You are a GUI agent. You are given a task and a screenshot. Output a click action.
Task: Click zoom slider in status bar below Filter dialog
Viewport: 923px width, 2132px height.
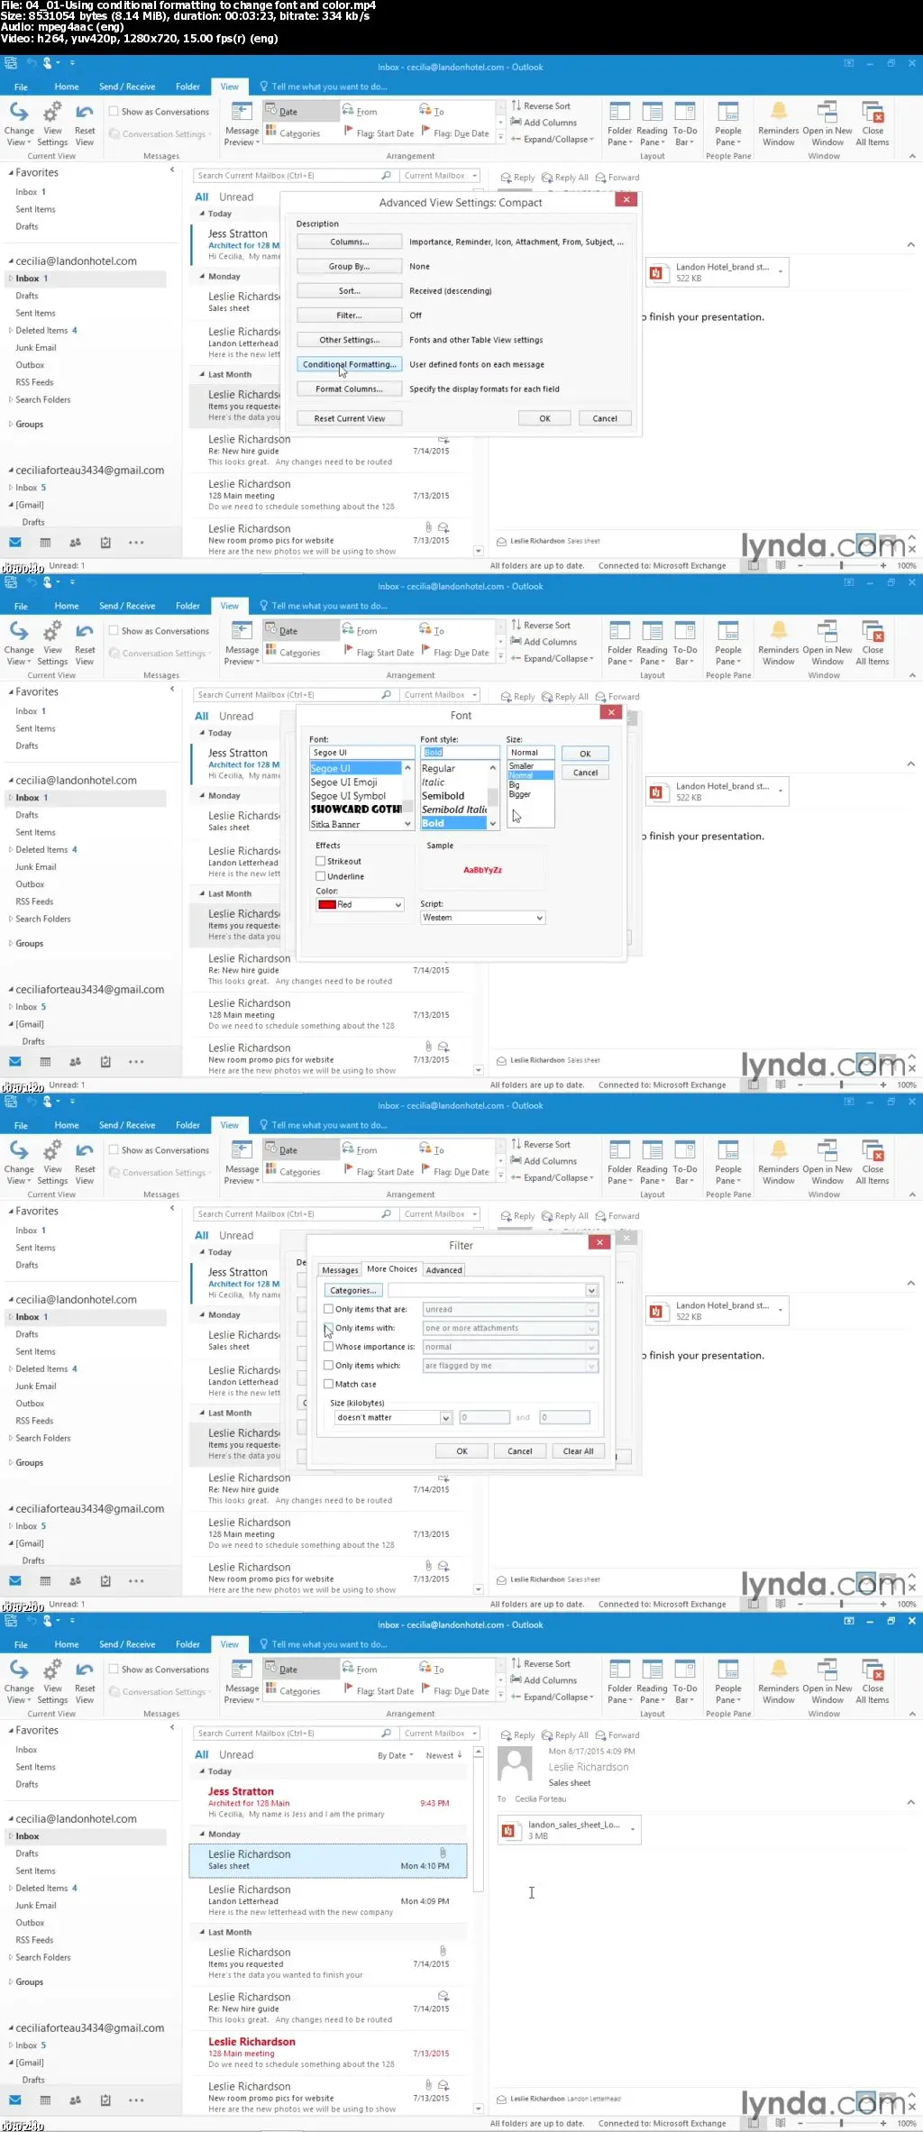point(841,1605)
